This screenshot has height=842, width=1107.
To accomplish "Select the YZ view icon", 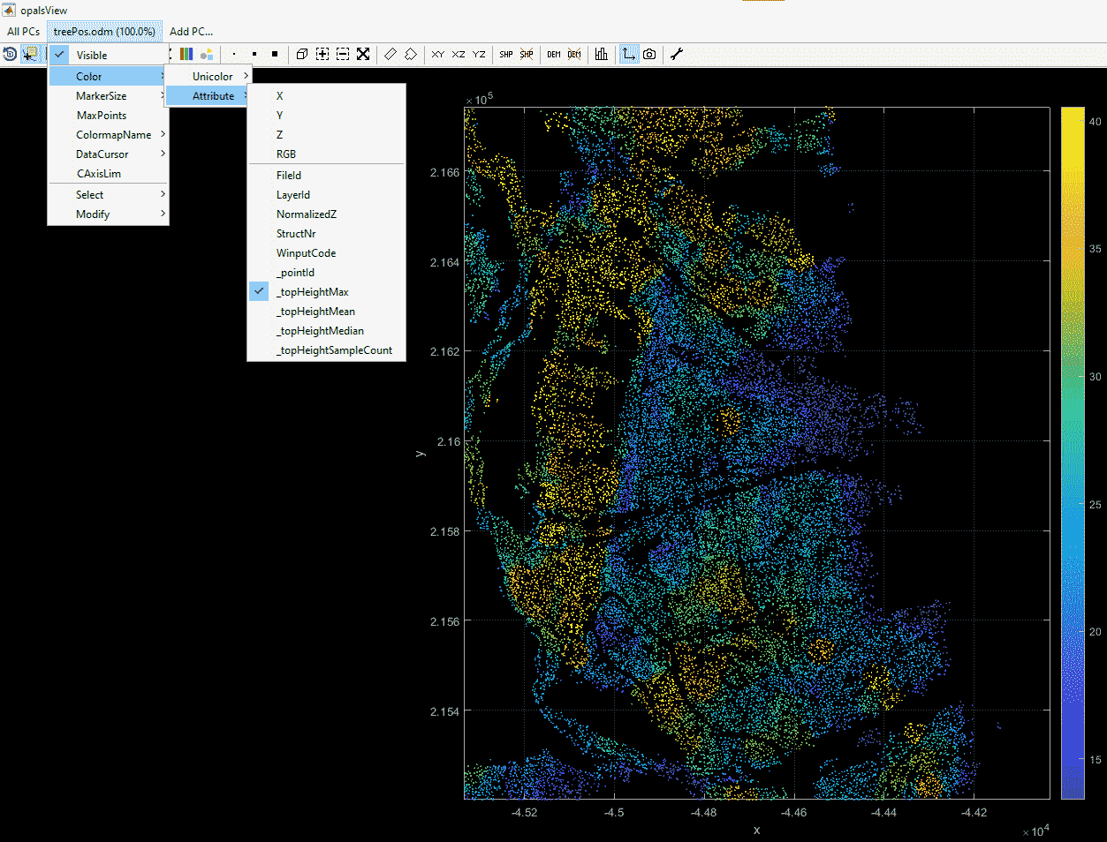I will point(479,55).
